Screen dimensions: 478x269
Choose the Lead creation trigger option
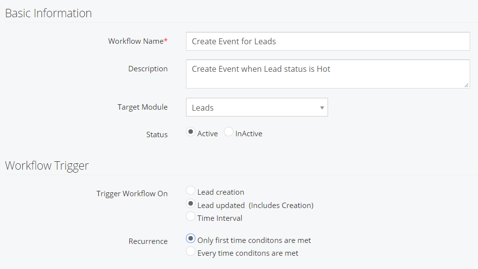(x=190, y=191)
